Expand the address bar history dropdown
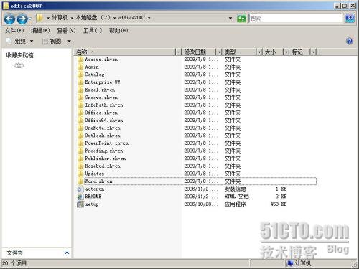The image size is (359, 269). click(x=230, y=18)
